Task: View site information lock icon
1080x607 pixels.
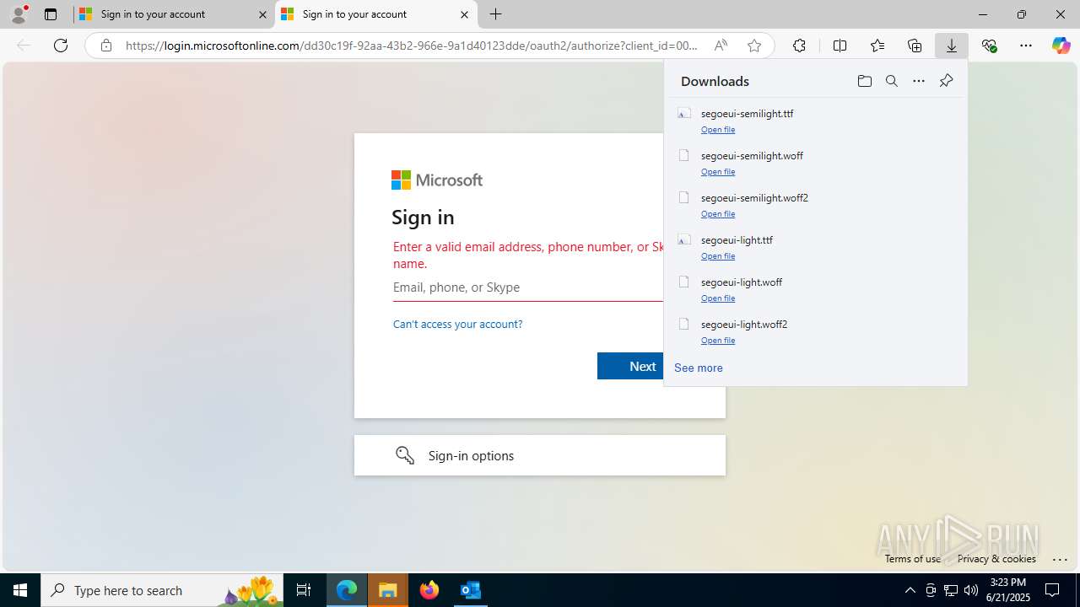Action: [105, 46]
